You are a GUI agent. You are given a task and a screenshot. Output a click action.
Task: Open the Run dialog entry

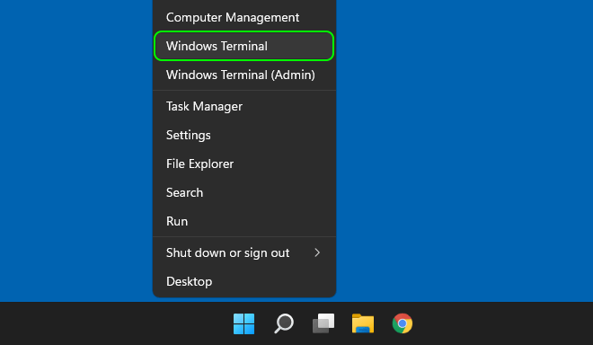(x=244, y=221)
